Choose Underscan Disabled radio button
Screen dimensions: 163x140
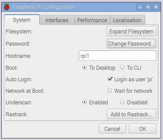point(122,102)
